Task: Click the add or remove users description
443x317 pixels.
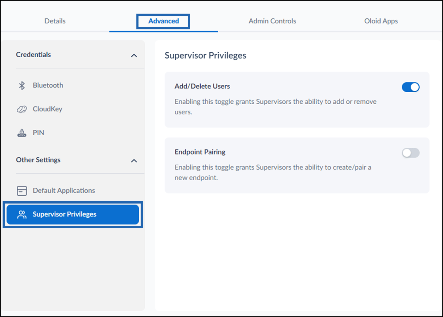Action: (276, 107)
